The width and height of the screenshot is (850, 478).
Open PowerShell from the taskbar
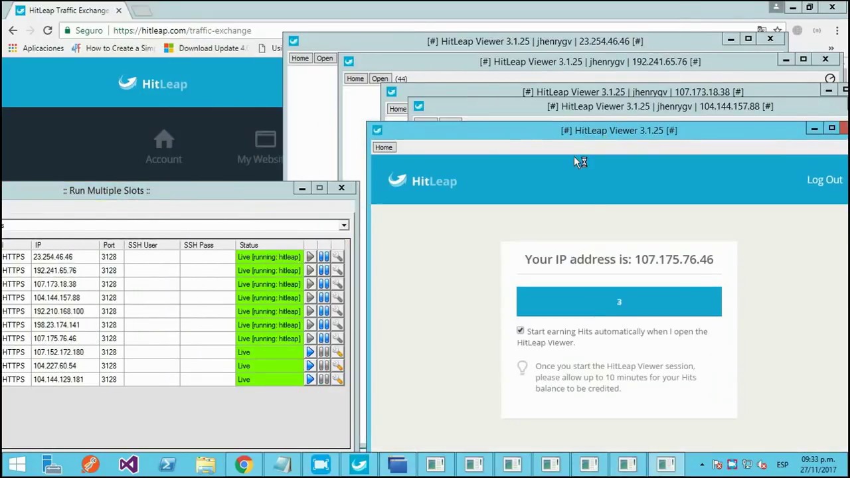click(167, 465)
